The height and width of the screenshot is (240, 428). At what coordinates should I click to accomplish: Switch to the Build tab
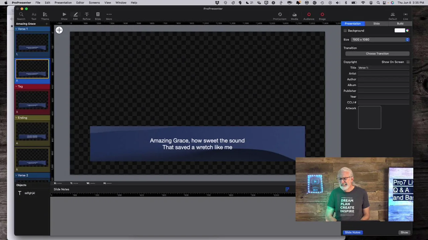pyautogui.click(x=400, y=24)
